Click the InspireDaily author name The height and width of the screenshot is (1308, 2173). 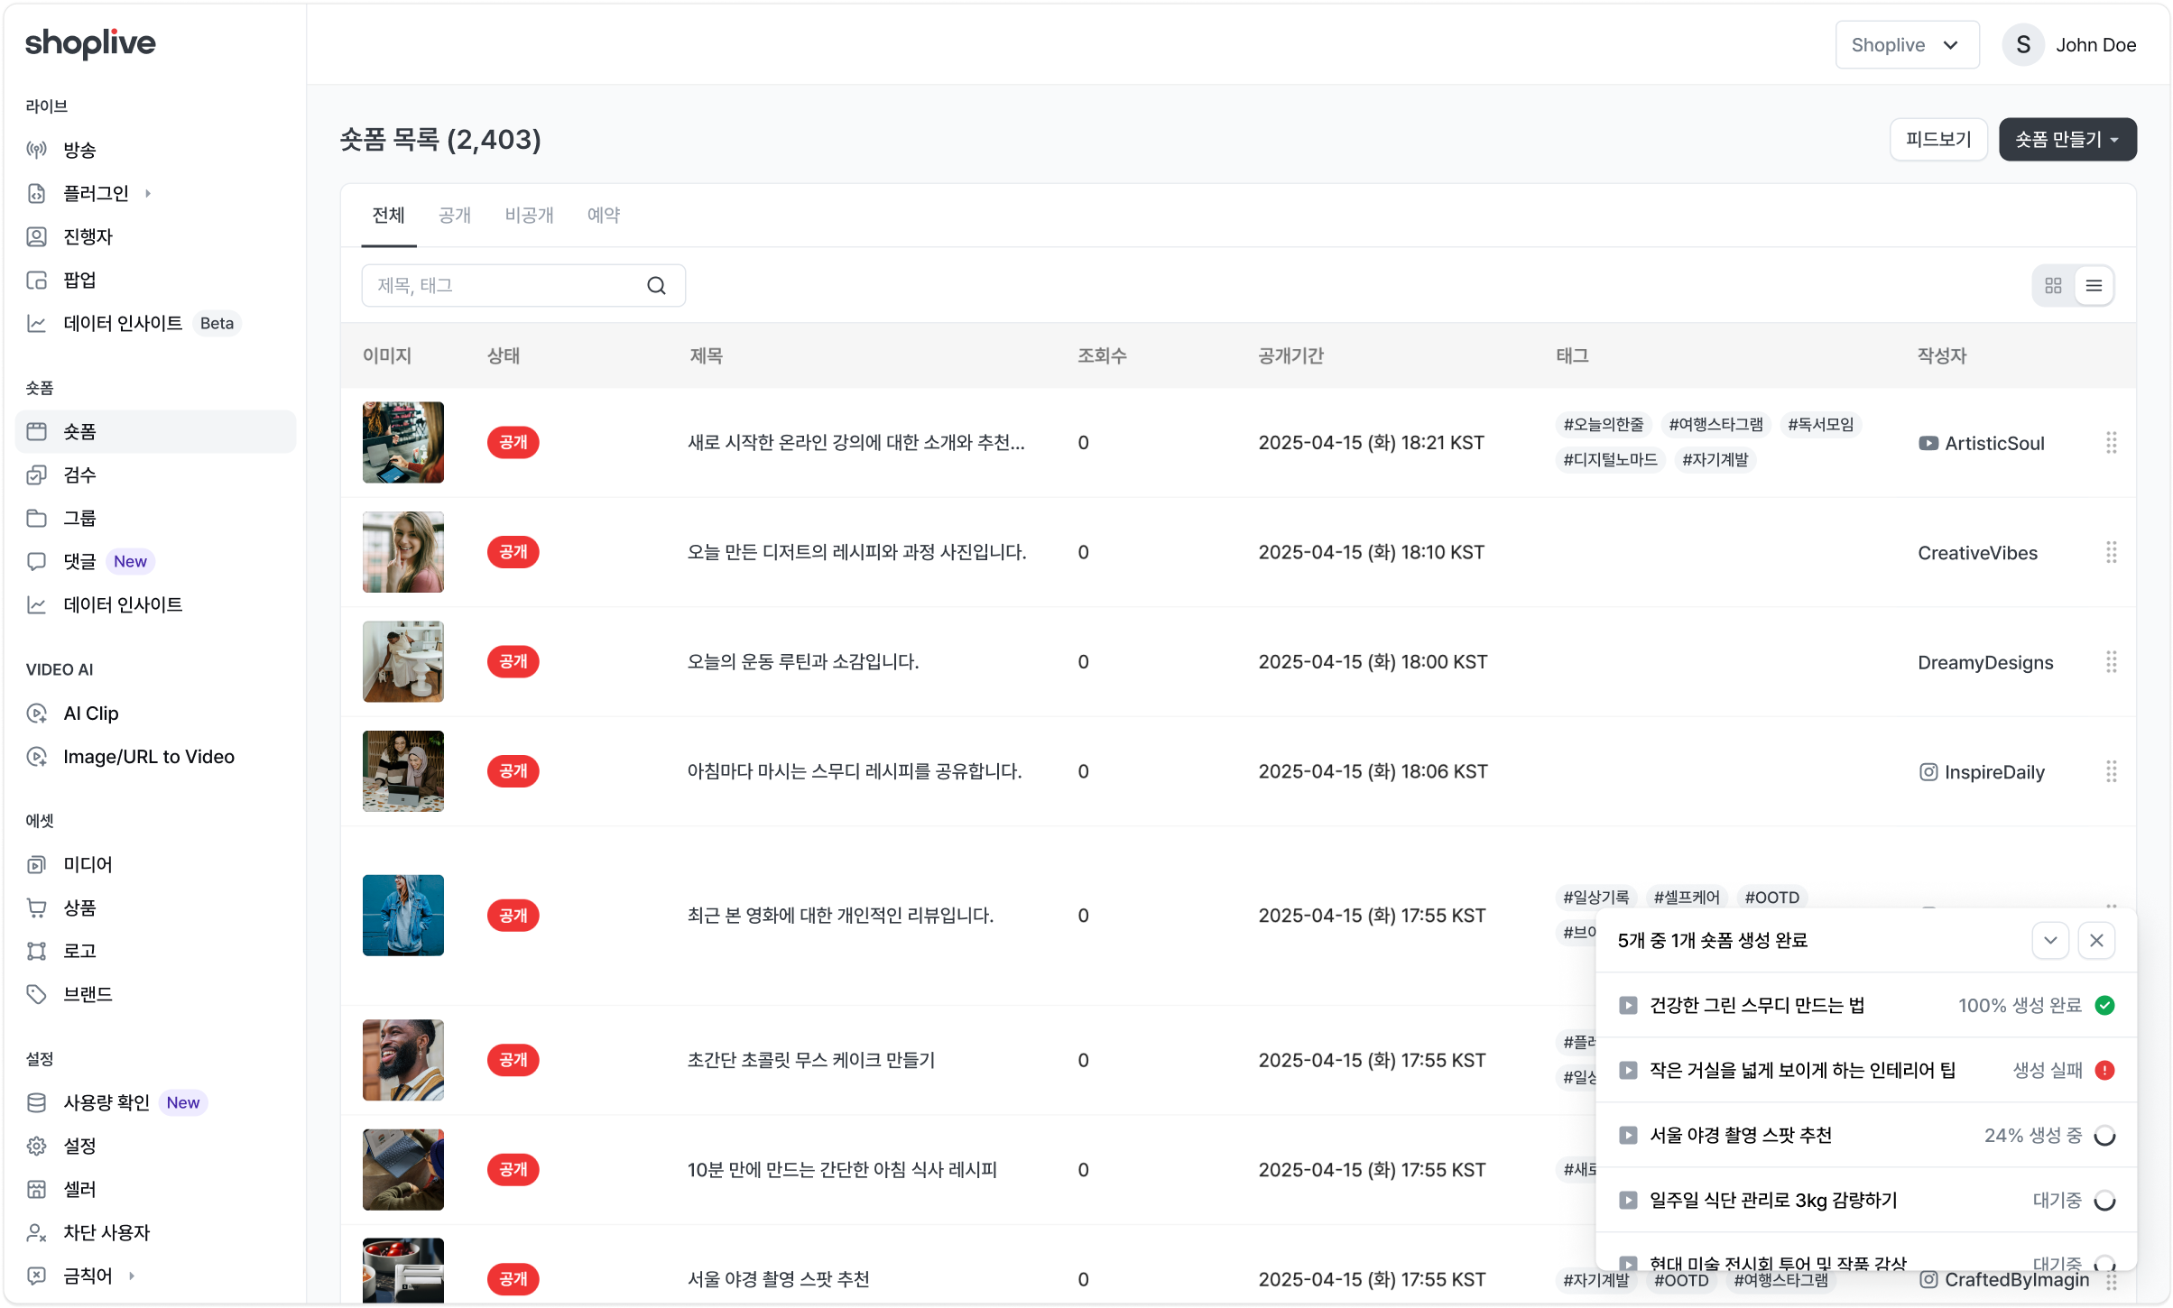[1994, 773]
